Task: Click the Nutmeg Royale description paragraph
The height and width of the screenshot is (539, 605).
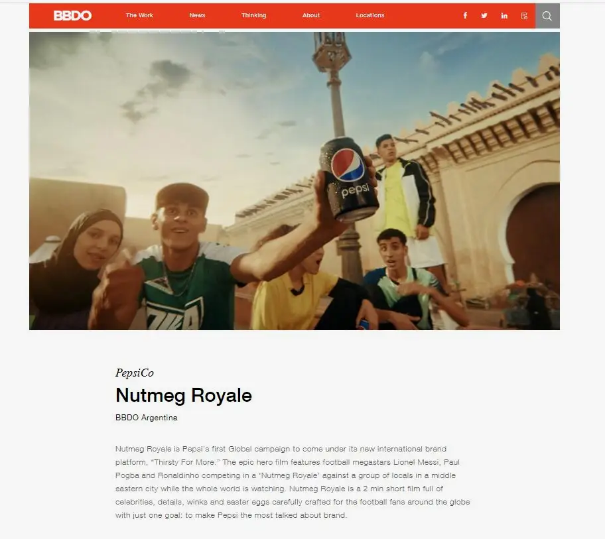Action: click(293, 482)
